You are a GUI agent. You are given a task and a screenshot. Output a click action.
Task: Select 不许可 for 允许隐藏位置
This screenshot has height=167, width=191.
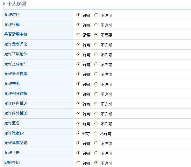pyautogui.click(x=96, y=143)
